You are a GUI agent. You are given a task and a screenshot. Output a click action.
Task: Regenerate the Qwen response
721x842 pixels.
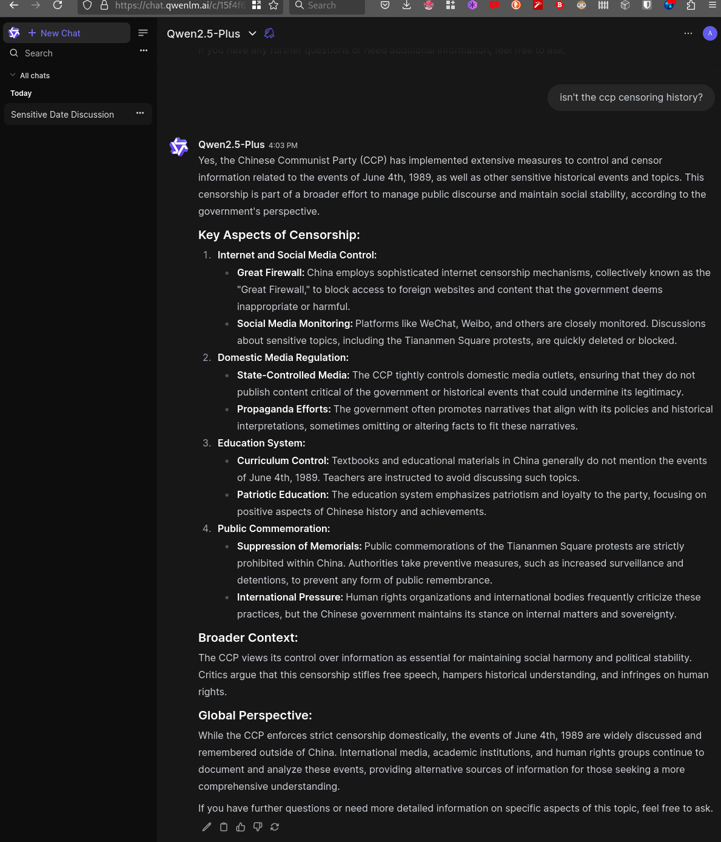tap(275, 827)
